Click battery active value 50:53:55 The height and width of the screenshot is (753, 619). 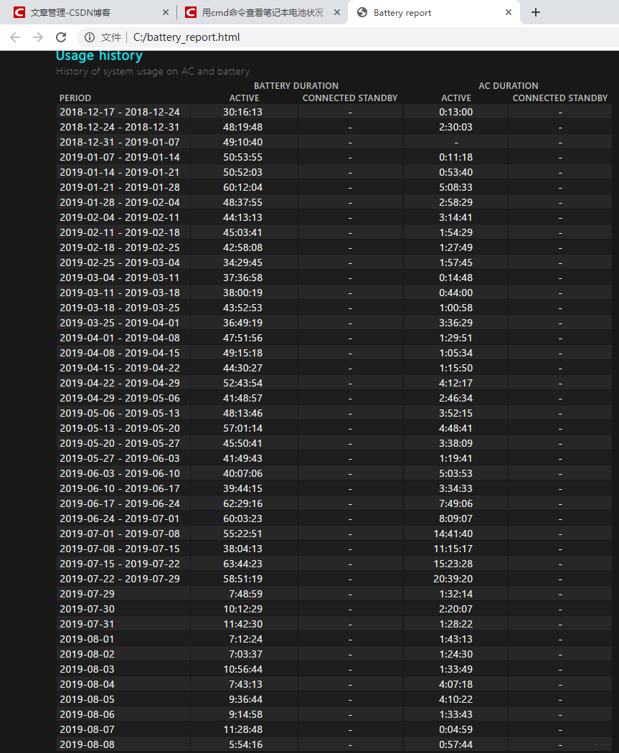[242, 157]
